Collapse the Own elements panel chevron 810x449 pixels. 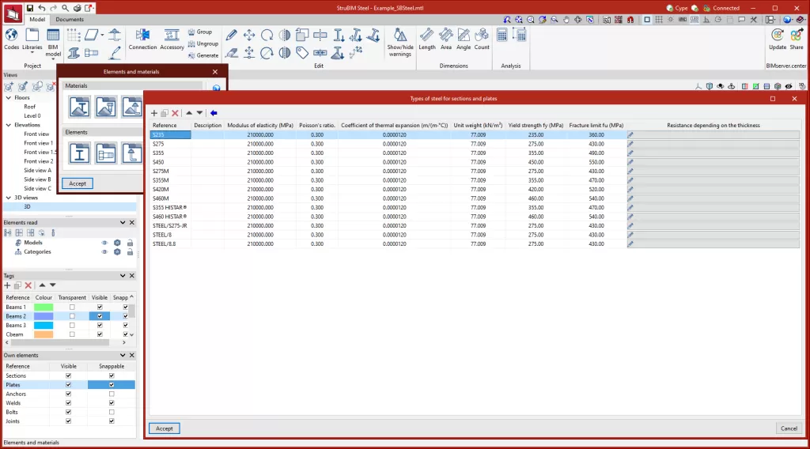pyautogui.click(x=122, y=356)
